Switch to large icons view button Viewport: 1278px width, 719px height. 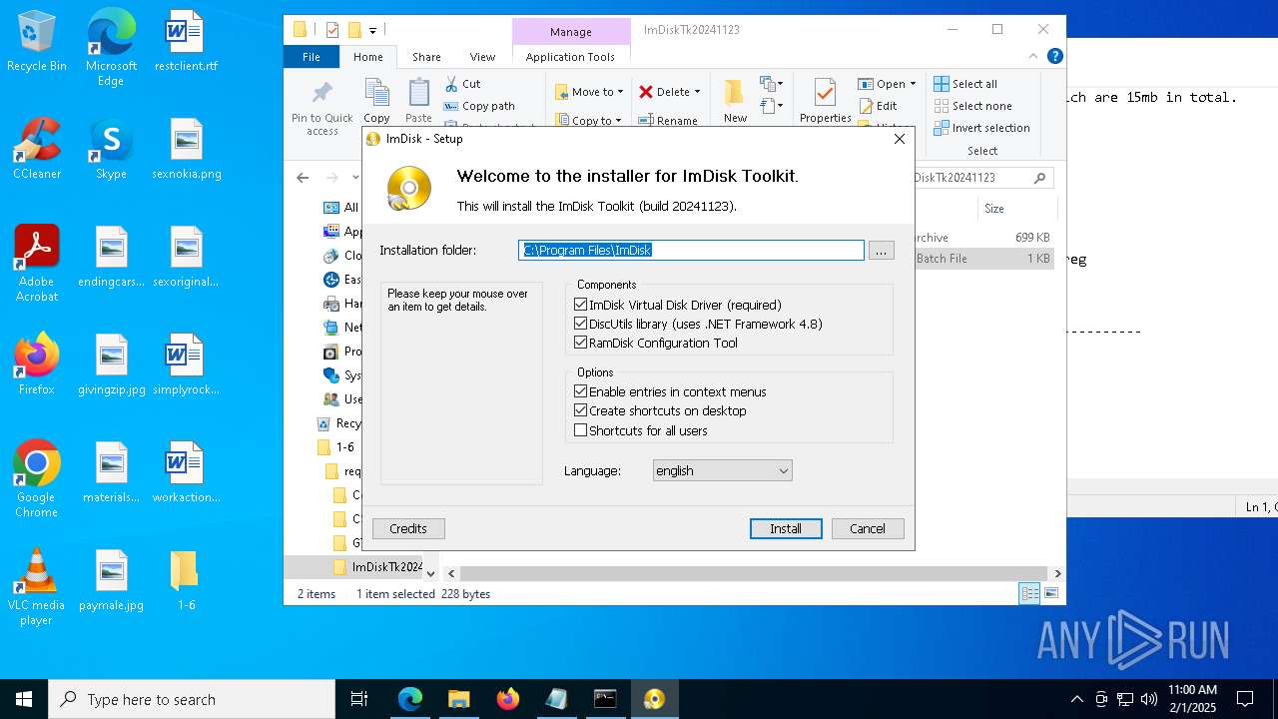click(x=1051, y=593)
